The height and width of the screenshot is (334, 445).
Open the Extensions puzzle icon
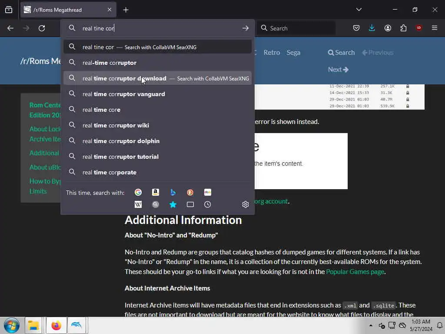tap(403, 28)
